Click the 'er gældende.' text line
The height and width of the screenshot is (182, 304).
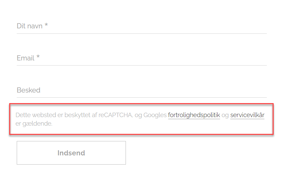[x=34, y=124]
